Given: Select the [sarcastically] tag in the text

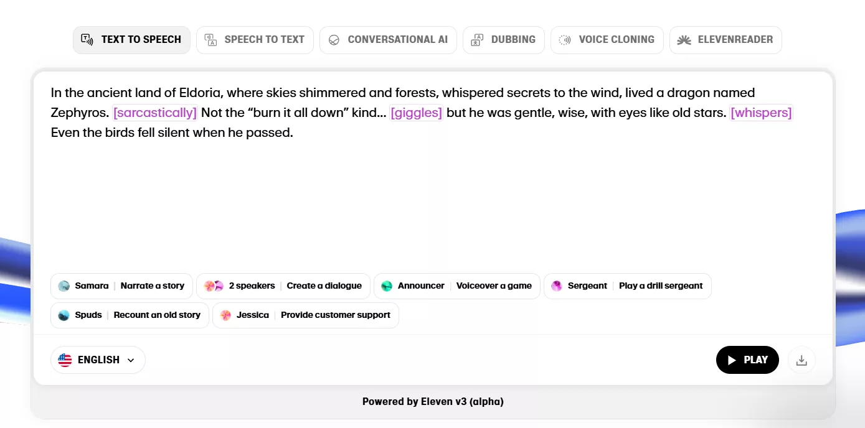Looking at the screenshot, I should 155,113.
